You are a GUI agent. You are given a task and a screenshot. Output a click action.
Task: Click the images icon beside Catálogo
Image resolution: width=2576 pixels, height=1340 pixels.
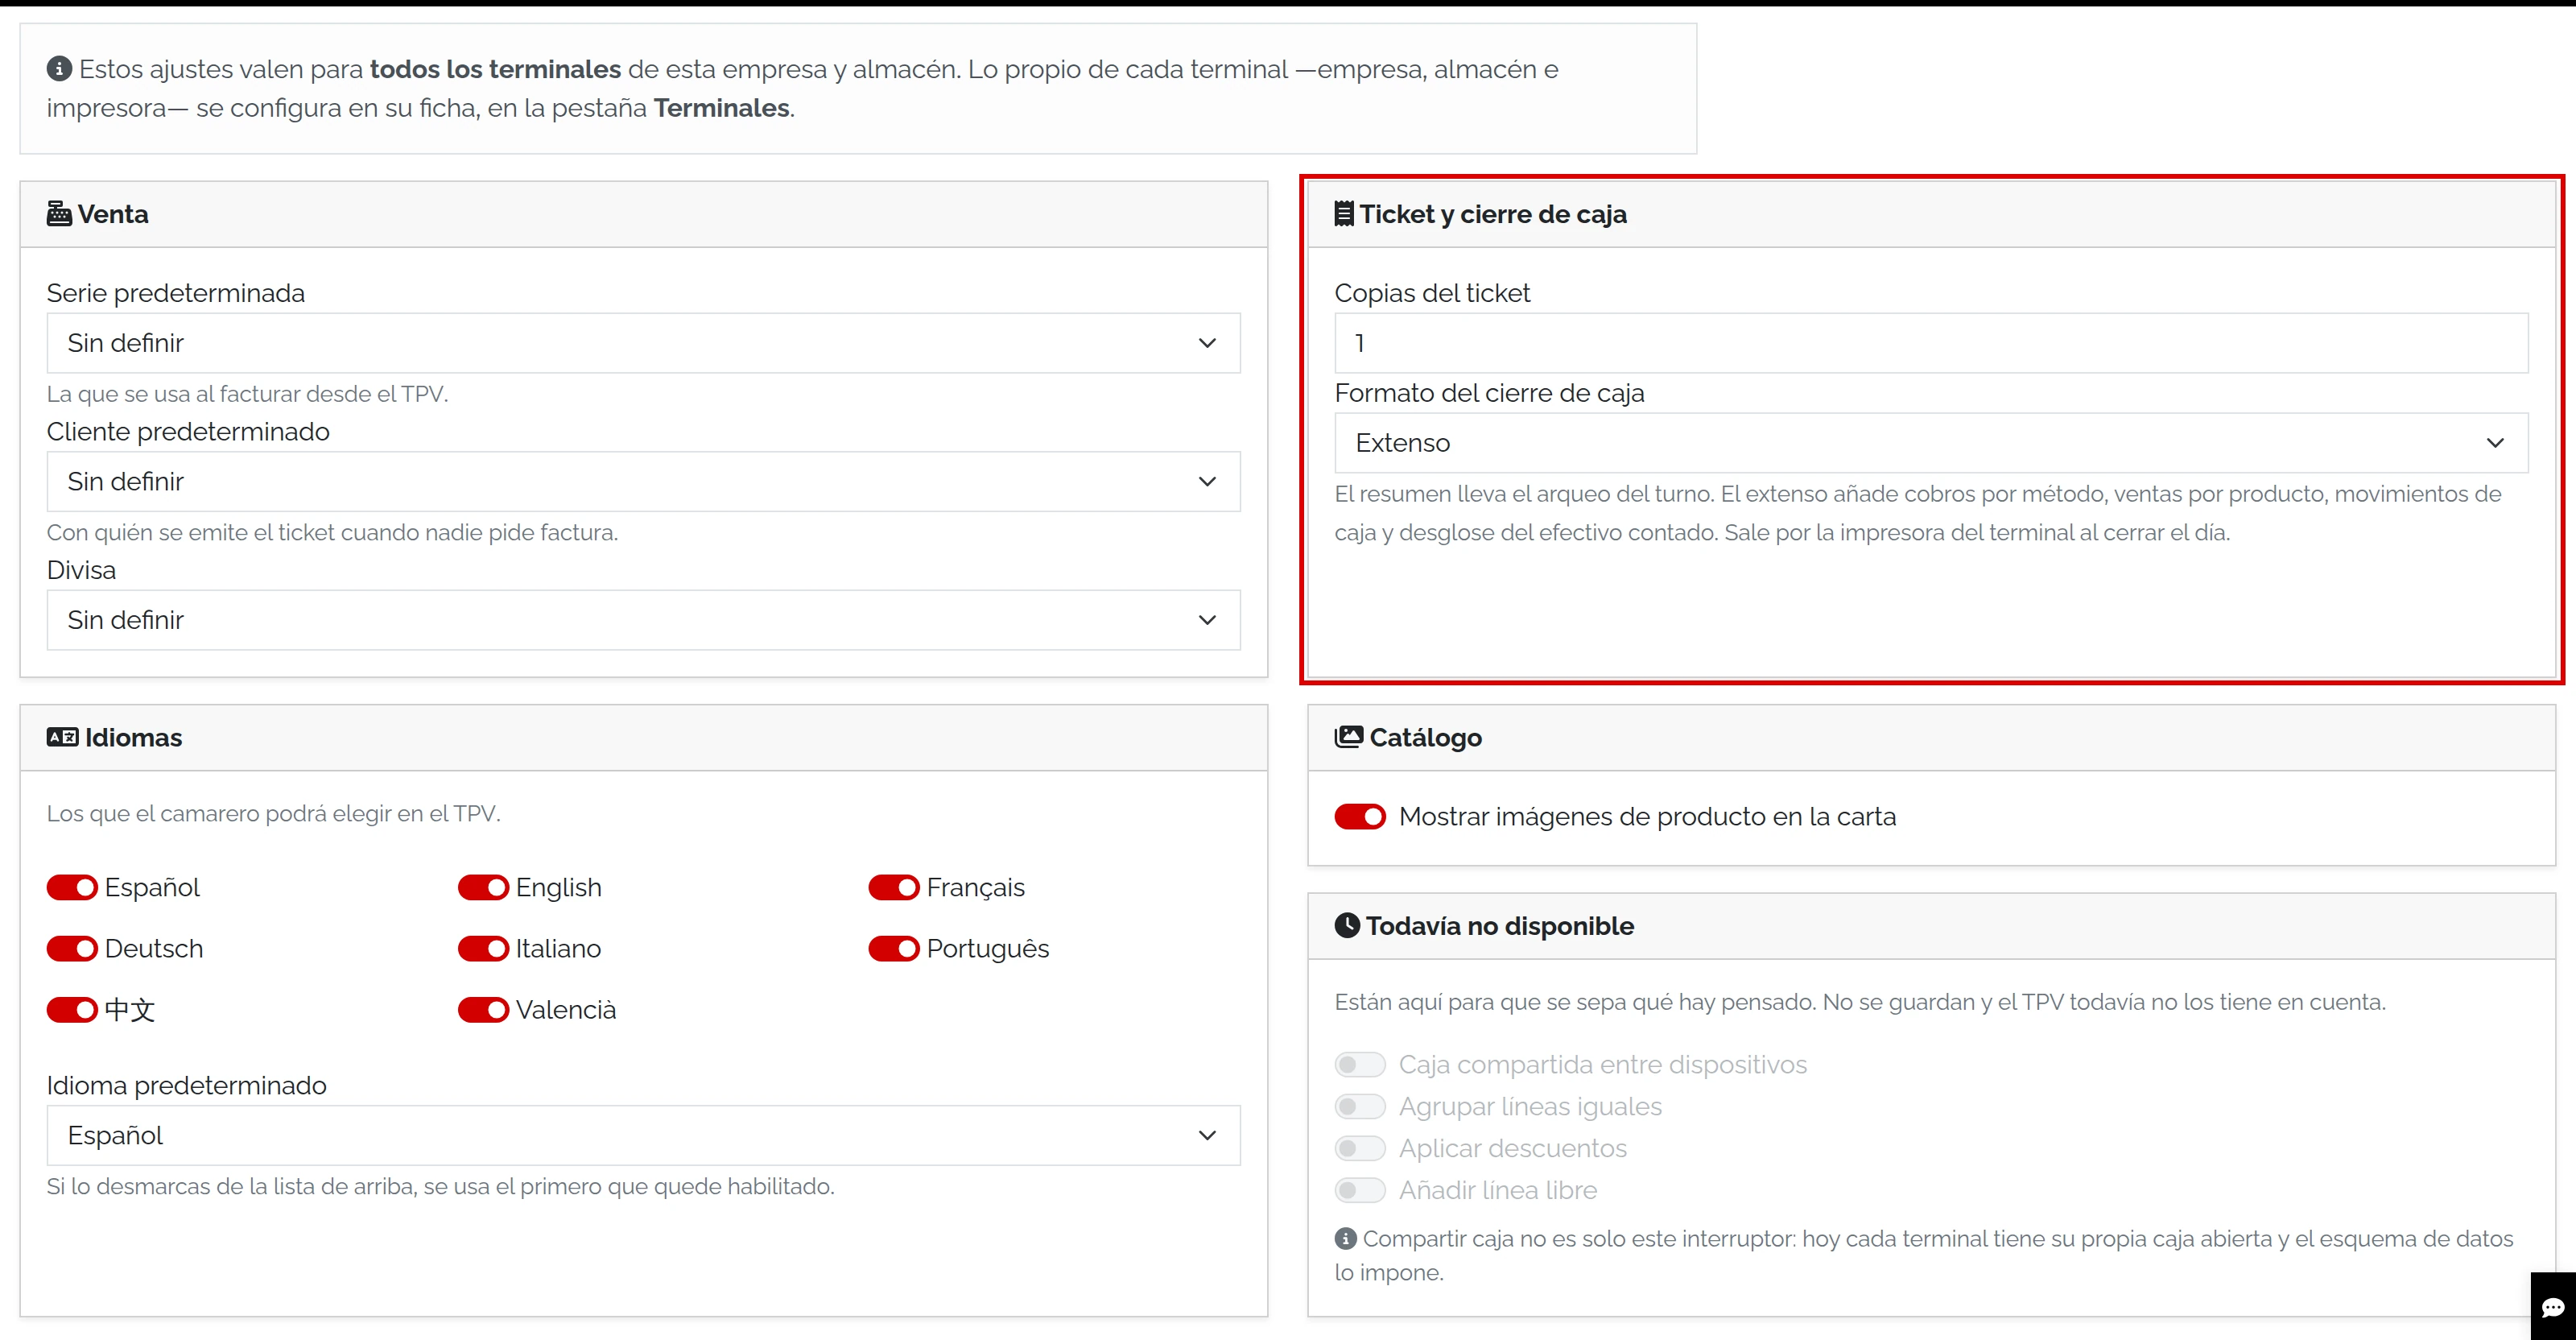1348,737
